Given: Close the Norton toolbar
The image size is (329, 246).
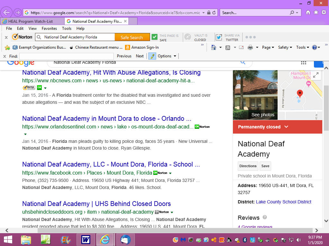Looking at the screenshot, I should (6, 37).
